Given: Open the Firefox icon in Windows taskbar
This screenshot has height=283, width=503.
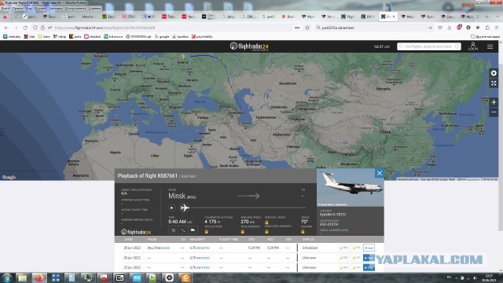Looking at the screenshot, I should tap(39, 277).
